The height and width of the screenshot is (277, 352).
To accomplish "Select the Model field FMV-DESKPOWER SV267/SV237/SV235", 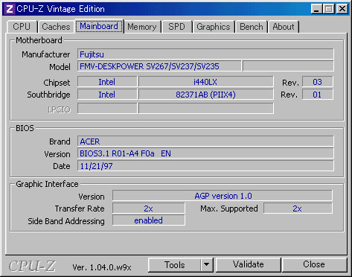I will click(x=159, y=66).
